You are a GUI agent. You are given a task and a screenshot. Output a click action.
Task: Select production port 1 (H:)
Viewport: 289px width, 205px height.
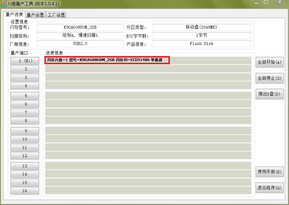pyautogui.click(x=25, y=61)
